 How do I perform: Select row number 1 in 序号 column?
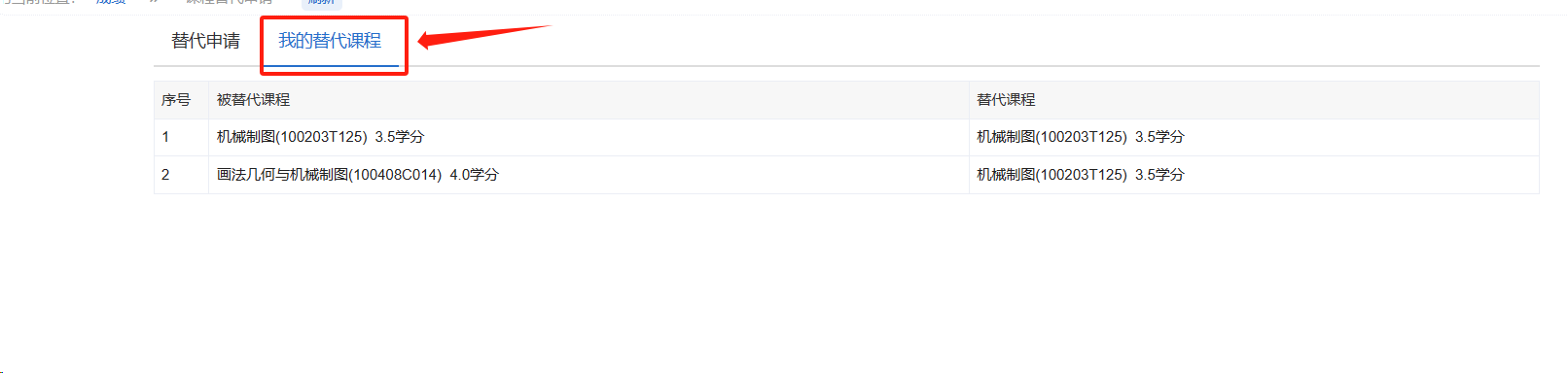point(165,137)
